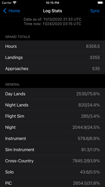The image size is (105, 187).
Task: Select the Sim Instrument row
Action: click(52, 150)
